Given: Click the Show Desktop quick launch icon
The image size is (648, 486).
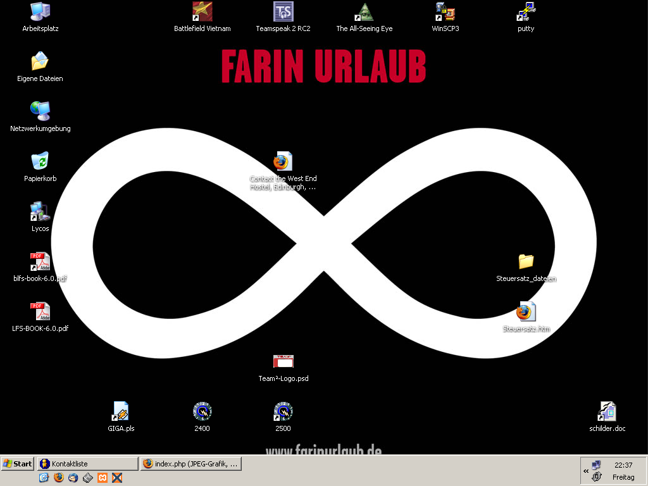Looking at the screenshot, I should (x=44, y=478).
